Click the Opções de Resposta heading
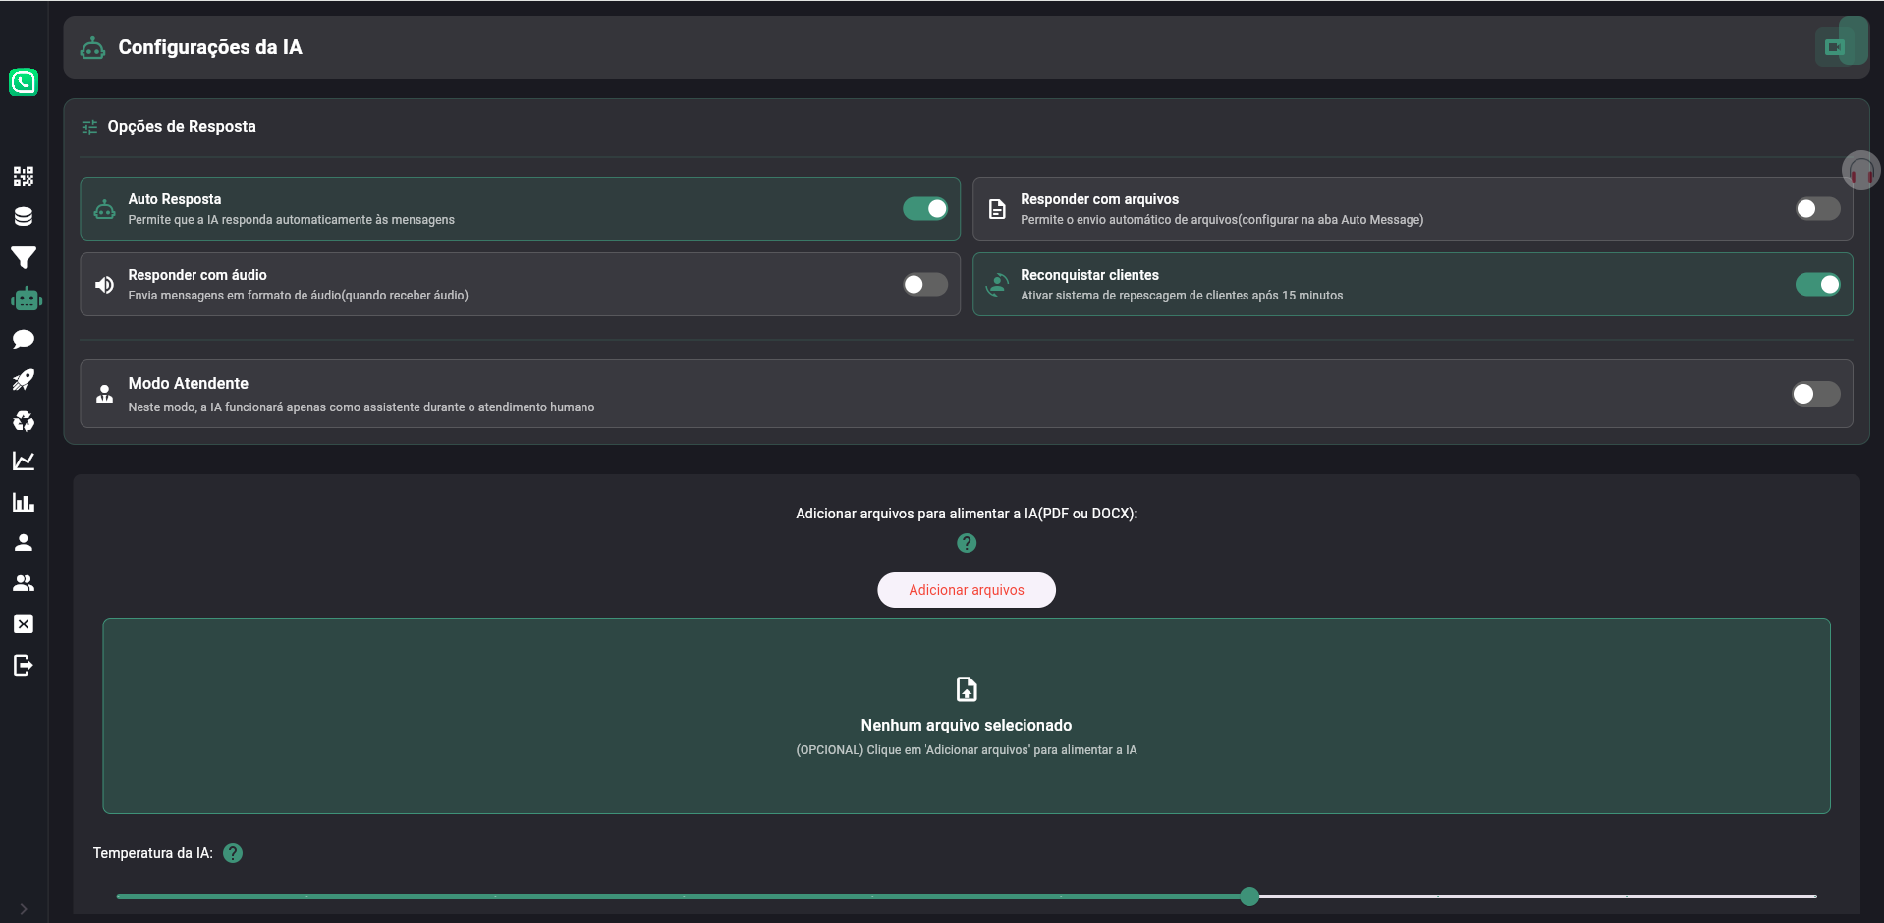Image resolution: width=1884 pixels, height=923 pixels. click(182, 127)
